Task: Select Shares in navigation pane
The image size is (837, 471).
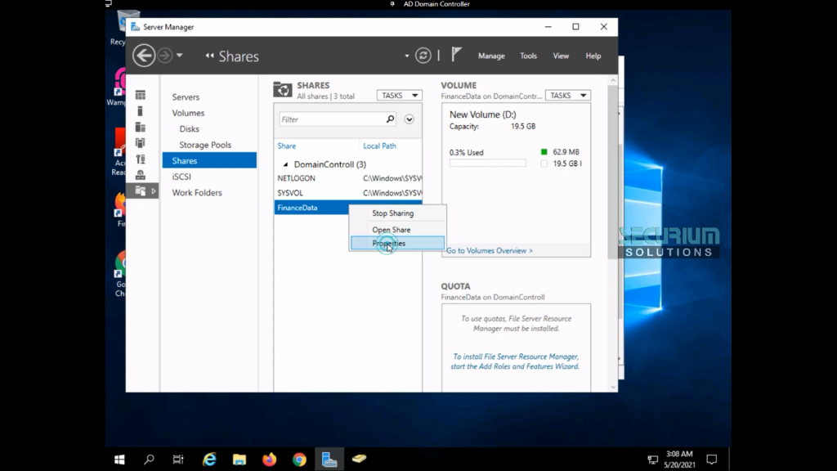Action: (x=209, y=161)
